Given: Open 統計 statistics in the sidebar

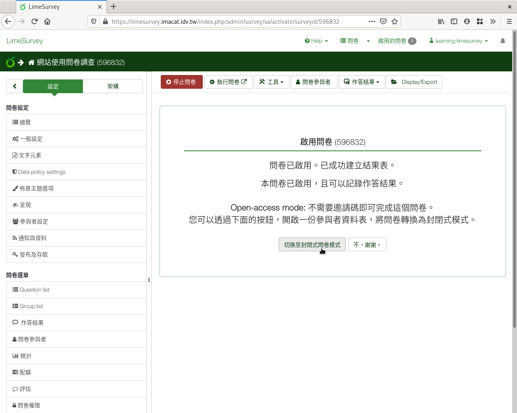Looking at the screenshot, I should [x=76, y=356].
